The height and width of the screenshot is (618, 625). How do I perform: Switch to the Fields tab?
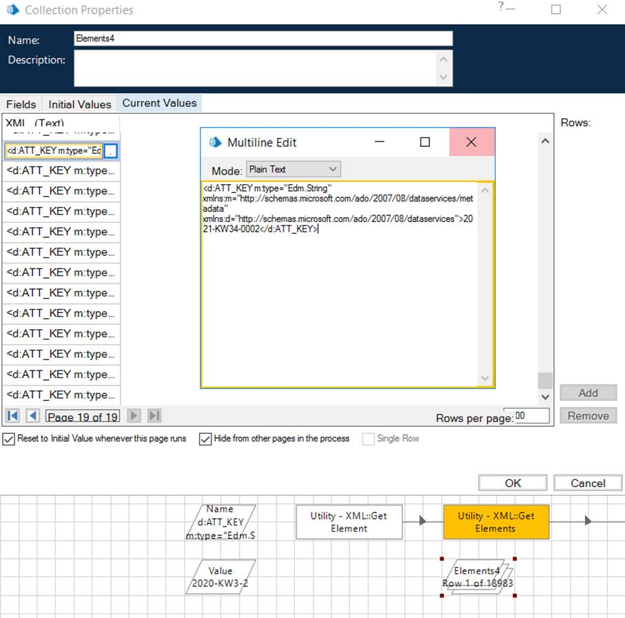tap(21, 104)
